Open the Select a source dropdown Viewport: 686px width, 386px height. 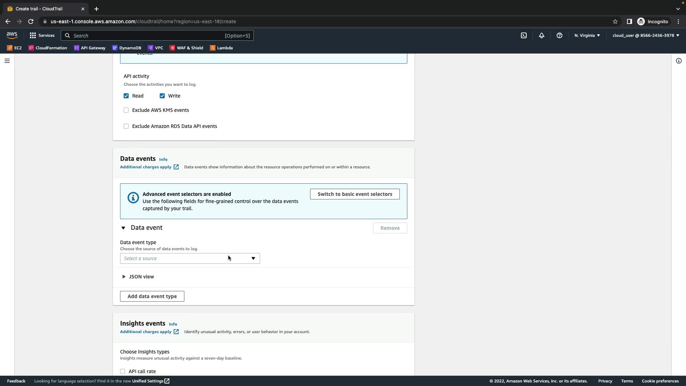[x=190, y=258]
